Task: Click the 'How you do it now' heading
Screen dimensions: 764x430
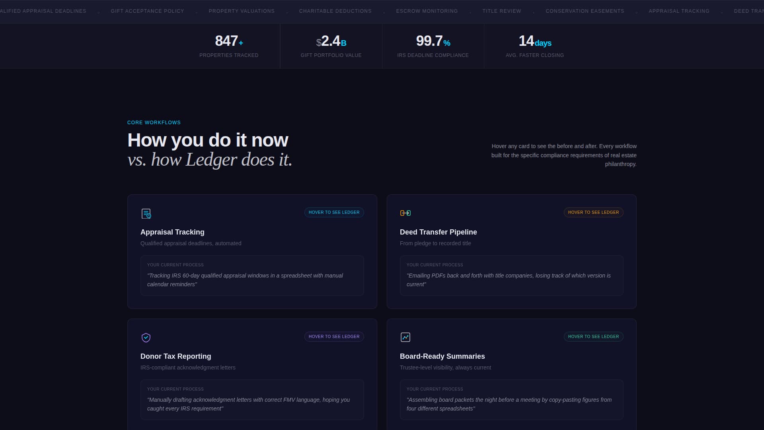Action: click(208, 140)
